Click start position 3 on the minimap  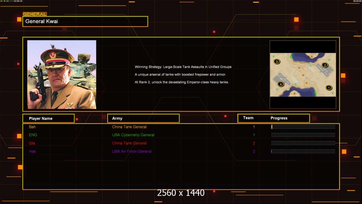(x=277, y=62)
